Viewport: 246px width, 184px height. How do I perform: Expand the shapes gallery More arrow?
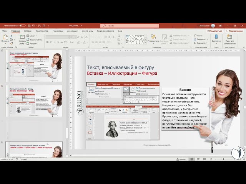click(146, 42)
